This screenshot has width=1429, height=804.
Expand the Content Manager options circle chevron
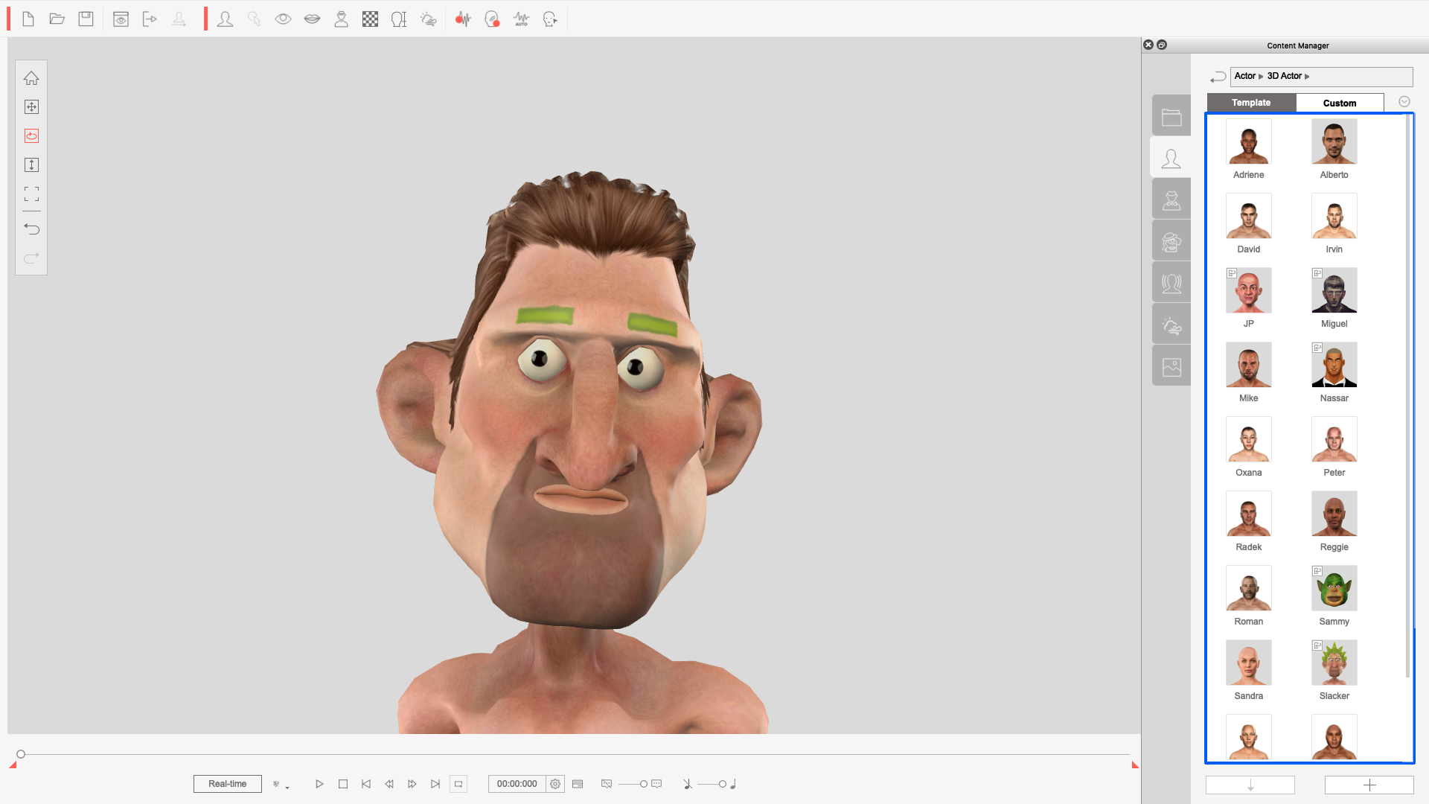(1404, 102)
